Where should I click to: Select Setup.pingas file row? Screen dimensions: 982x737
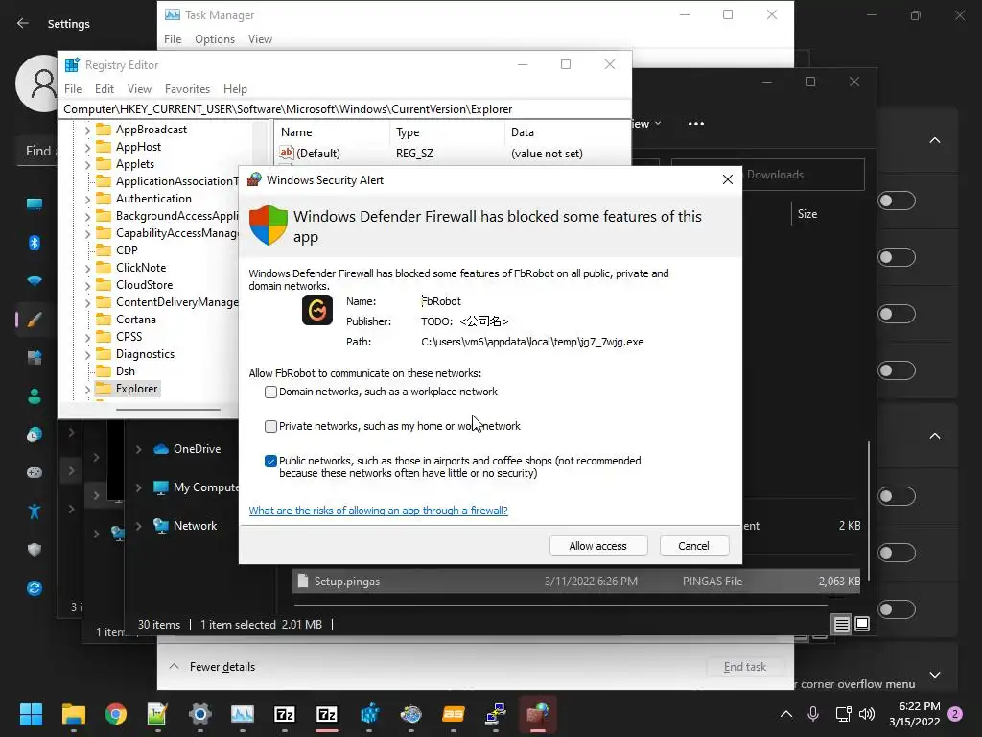[x=576, y=582]
